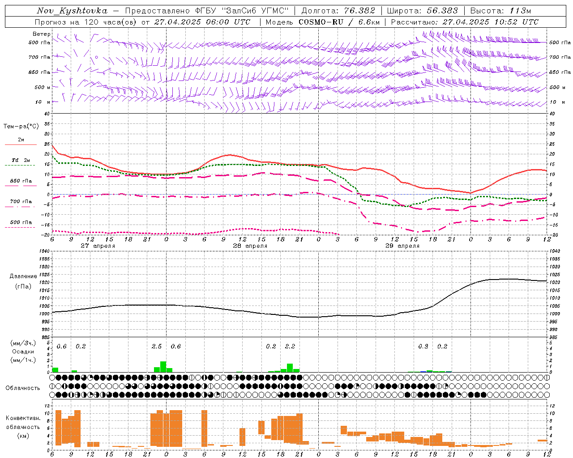
Task: Click '500 гПа' legend entry in temperature panel
Action: click(21, 222)
